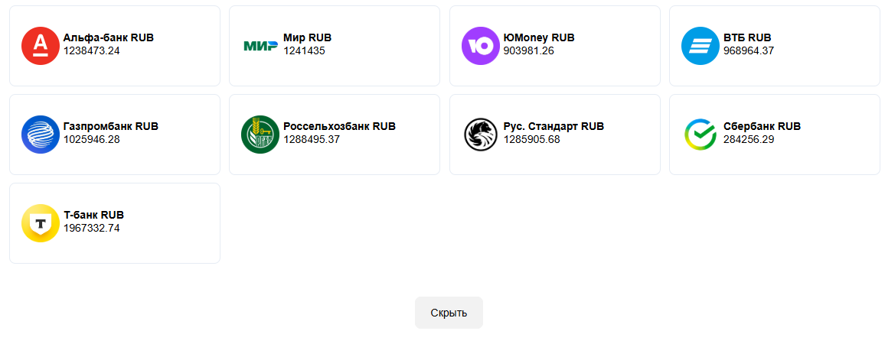Click the amount 1238473.24
885x344 pixels.
click(91, 50)
